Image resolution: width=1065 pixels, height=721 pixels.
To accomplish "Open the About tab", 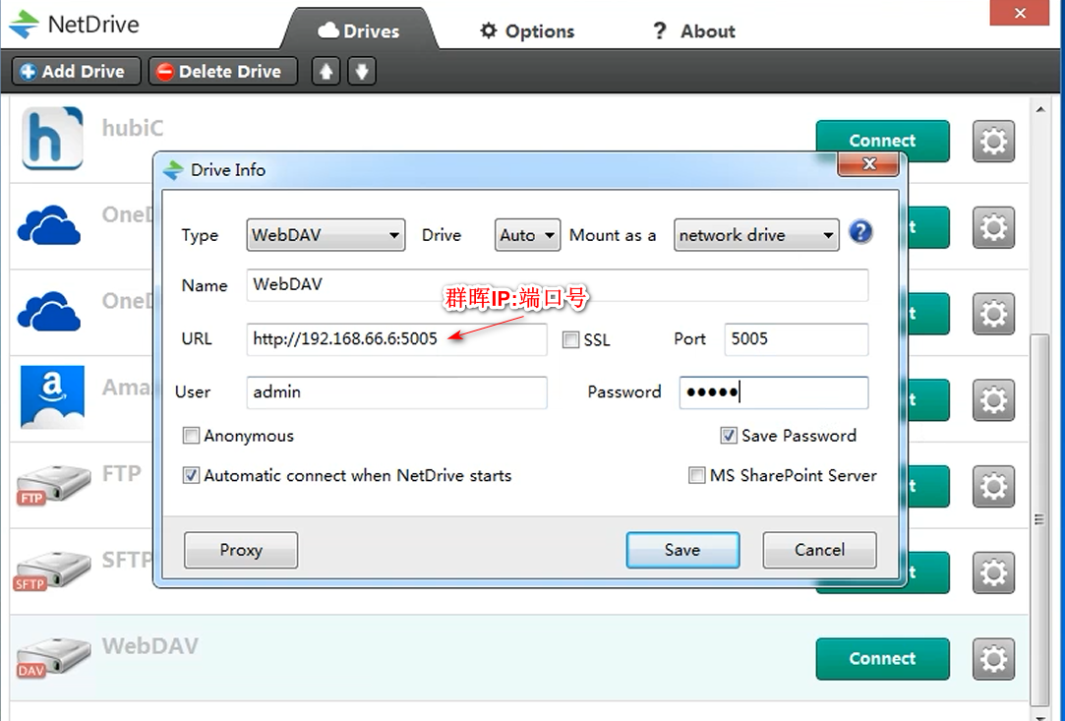I will point(694,31).
